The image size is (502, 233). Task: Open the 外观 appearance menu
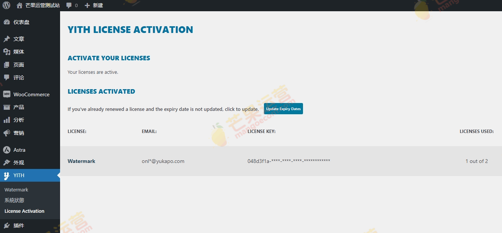coord(19,163)
